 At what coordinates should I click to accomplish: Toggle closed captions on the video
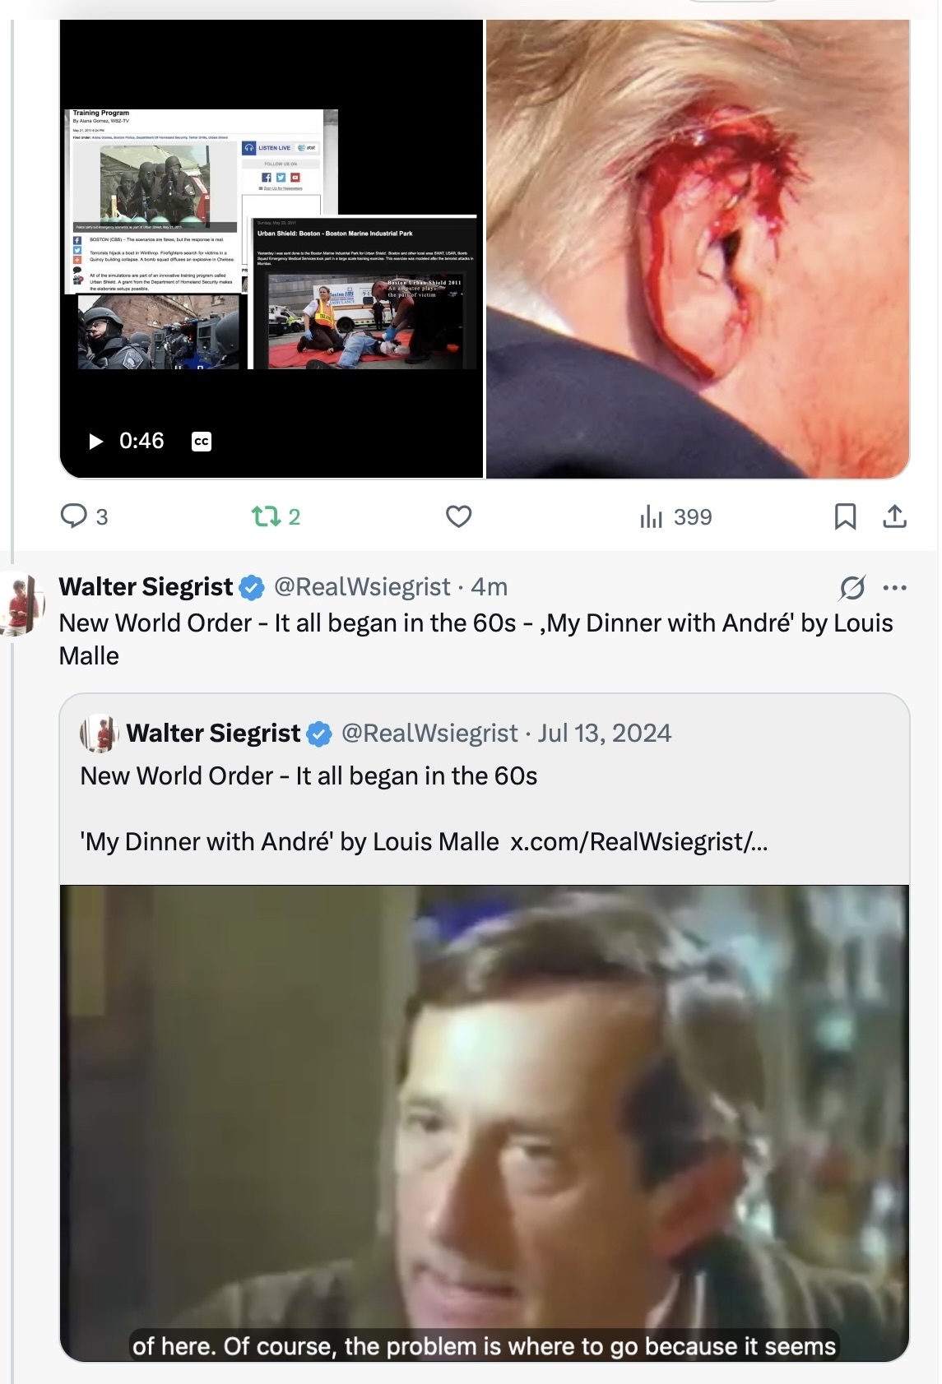202,442
